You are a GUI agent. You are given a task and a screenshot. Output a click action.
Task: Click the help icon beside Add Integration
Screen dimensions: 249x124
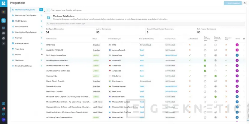pos(244,3)
